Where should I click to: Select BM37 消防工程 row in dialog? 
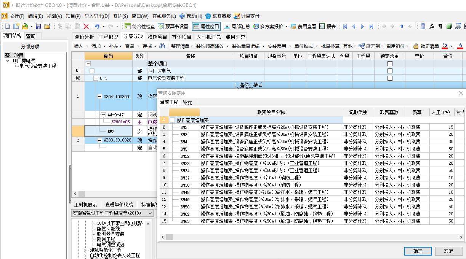312,178
